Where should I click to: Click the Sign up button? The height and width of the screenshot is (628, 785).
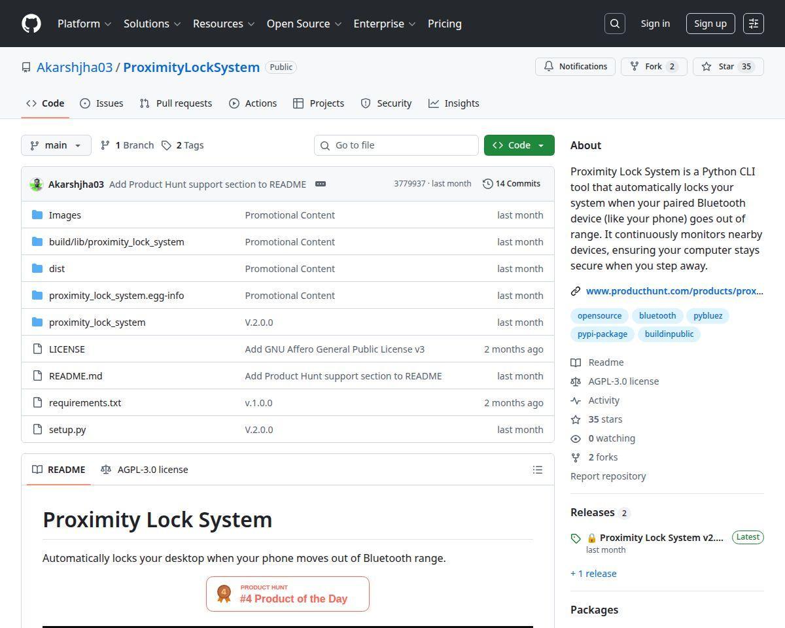coord(710,24)
